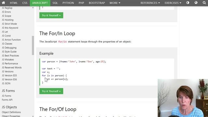Open JS this Keyword in sidebar

tap(10, 28)
